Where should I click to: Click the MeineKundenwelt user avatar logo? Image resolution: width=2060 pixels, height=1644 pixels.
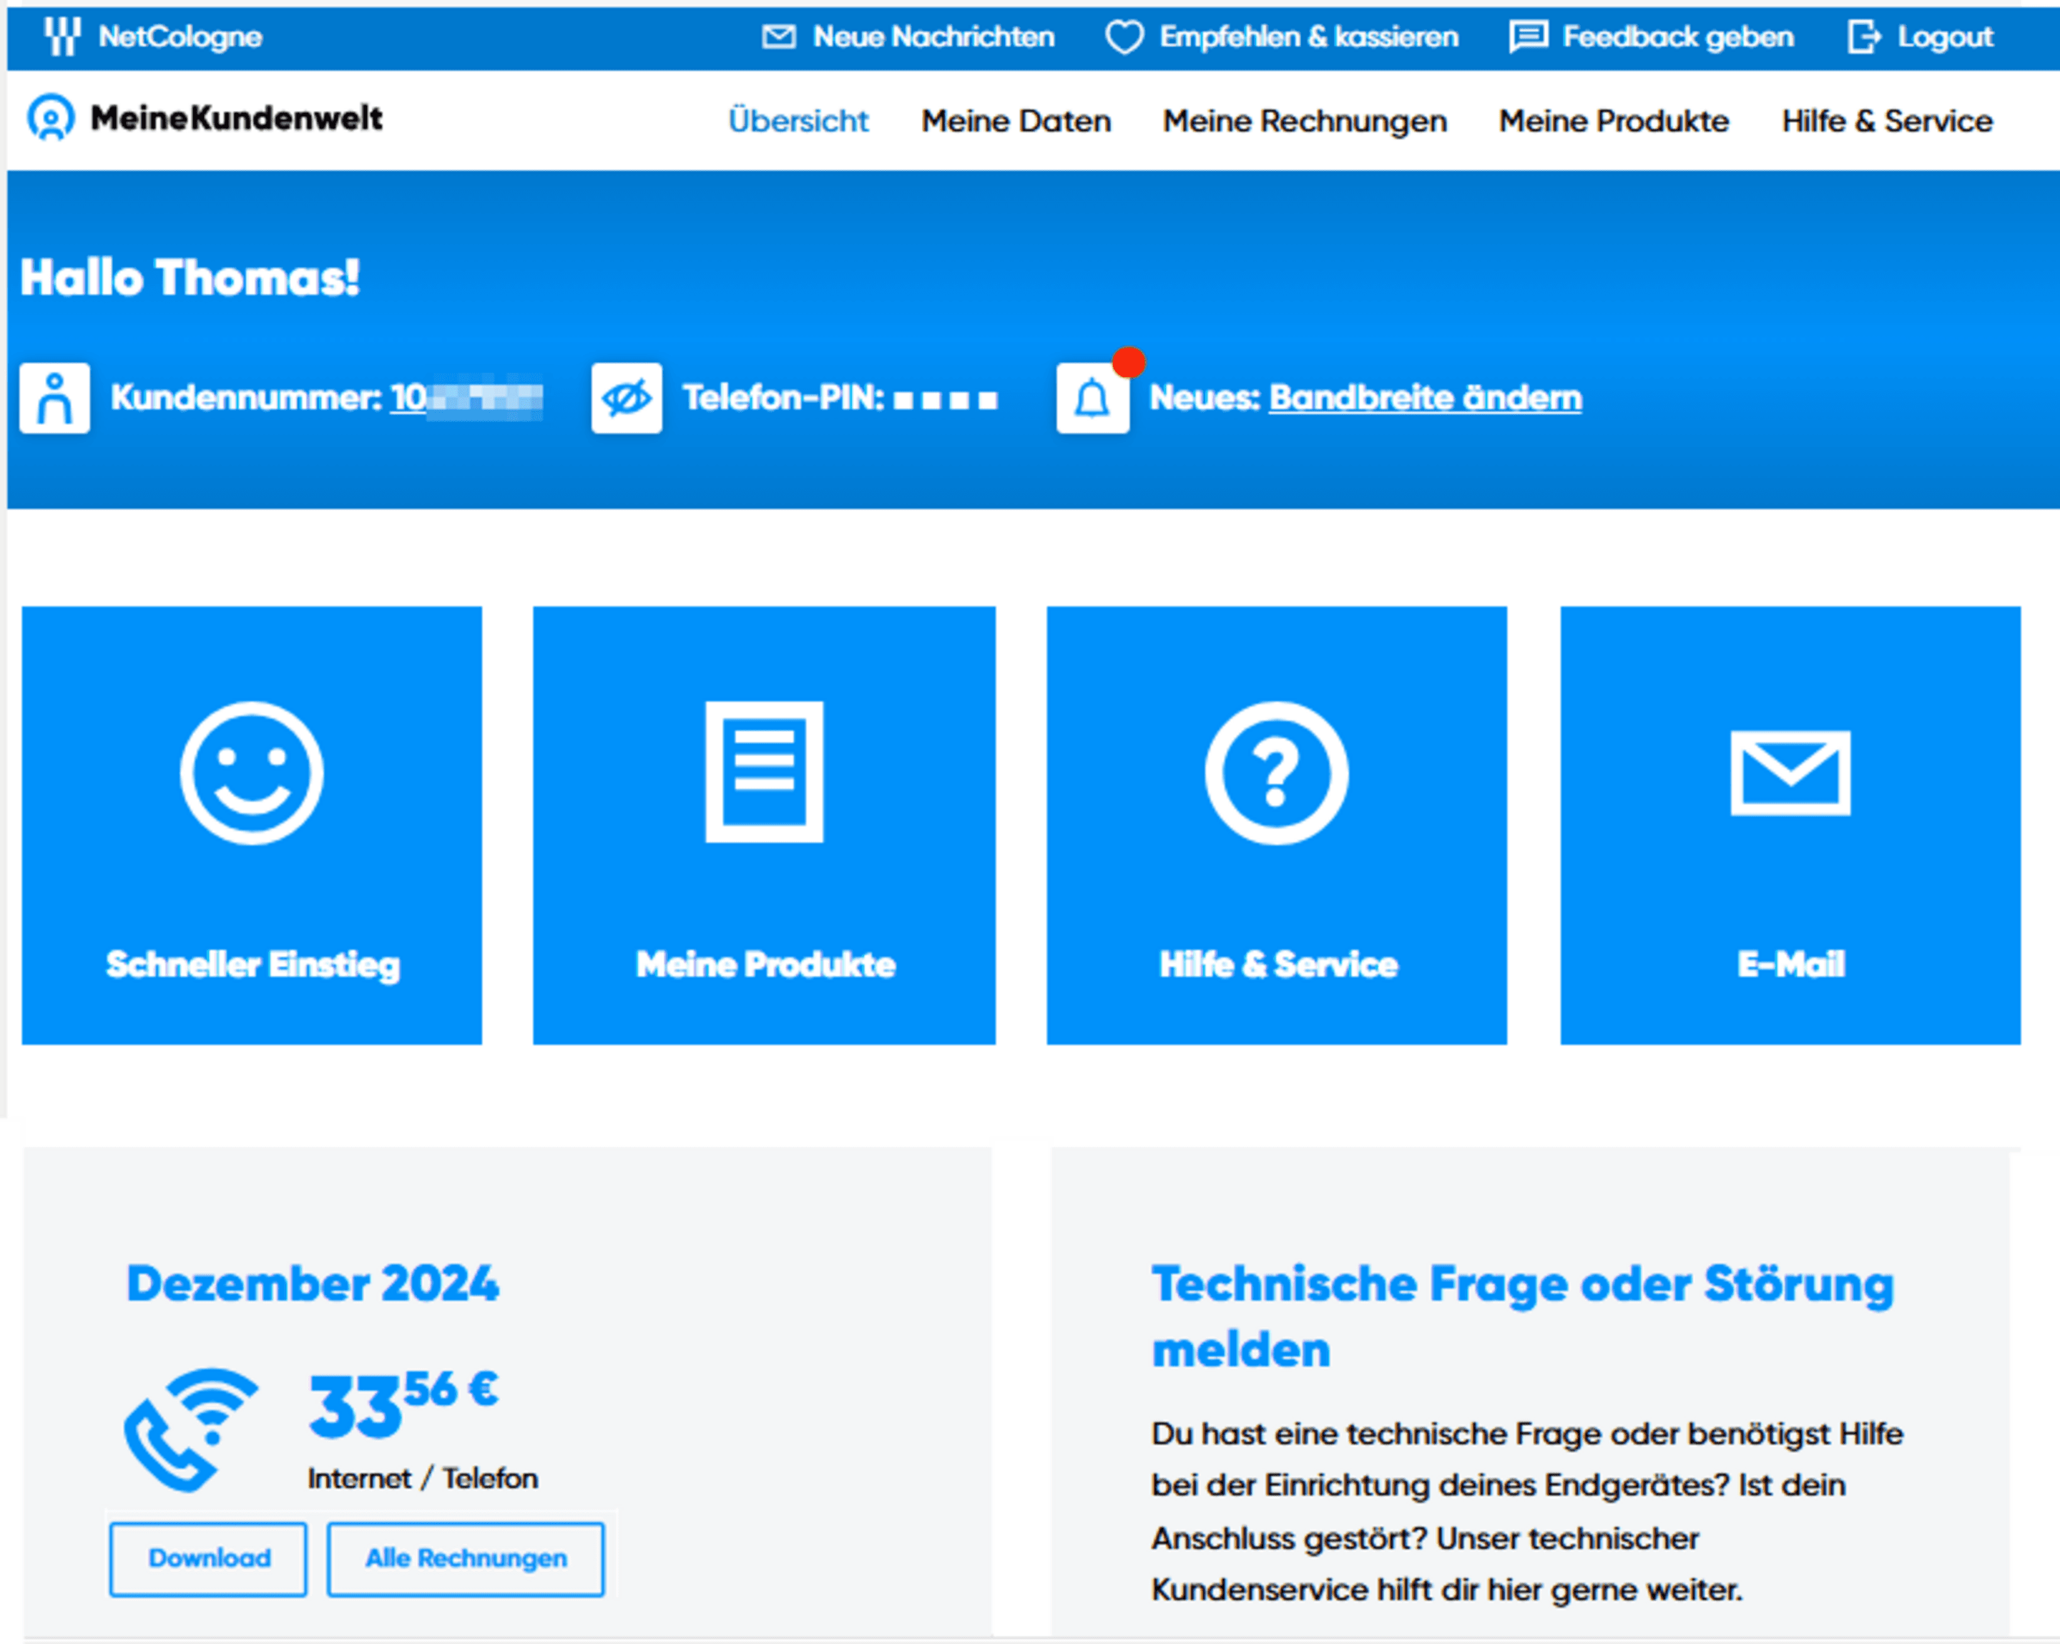tap(51, 117)
